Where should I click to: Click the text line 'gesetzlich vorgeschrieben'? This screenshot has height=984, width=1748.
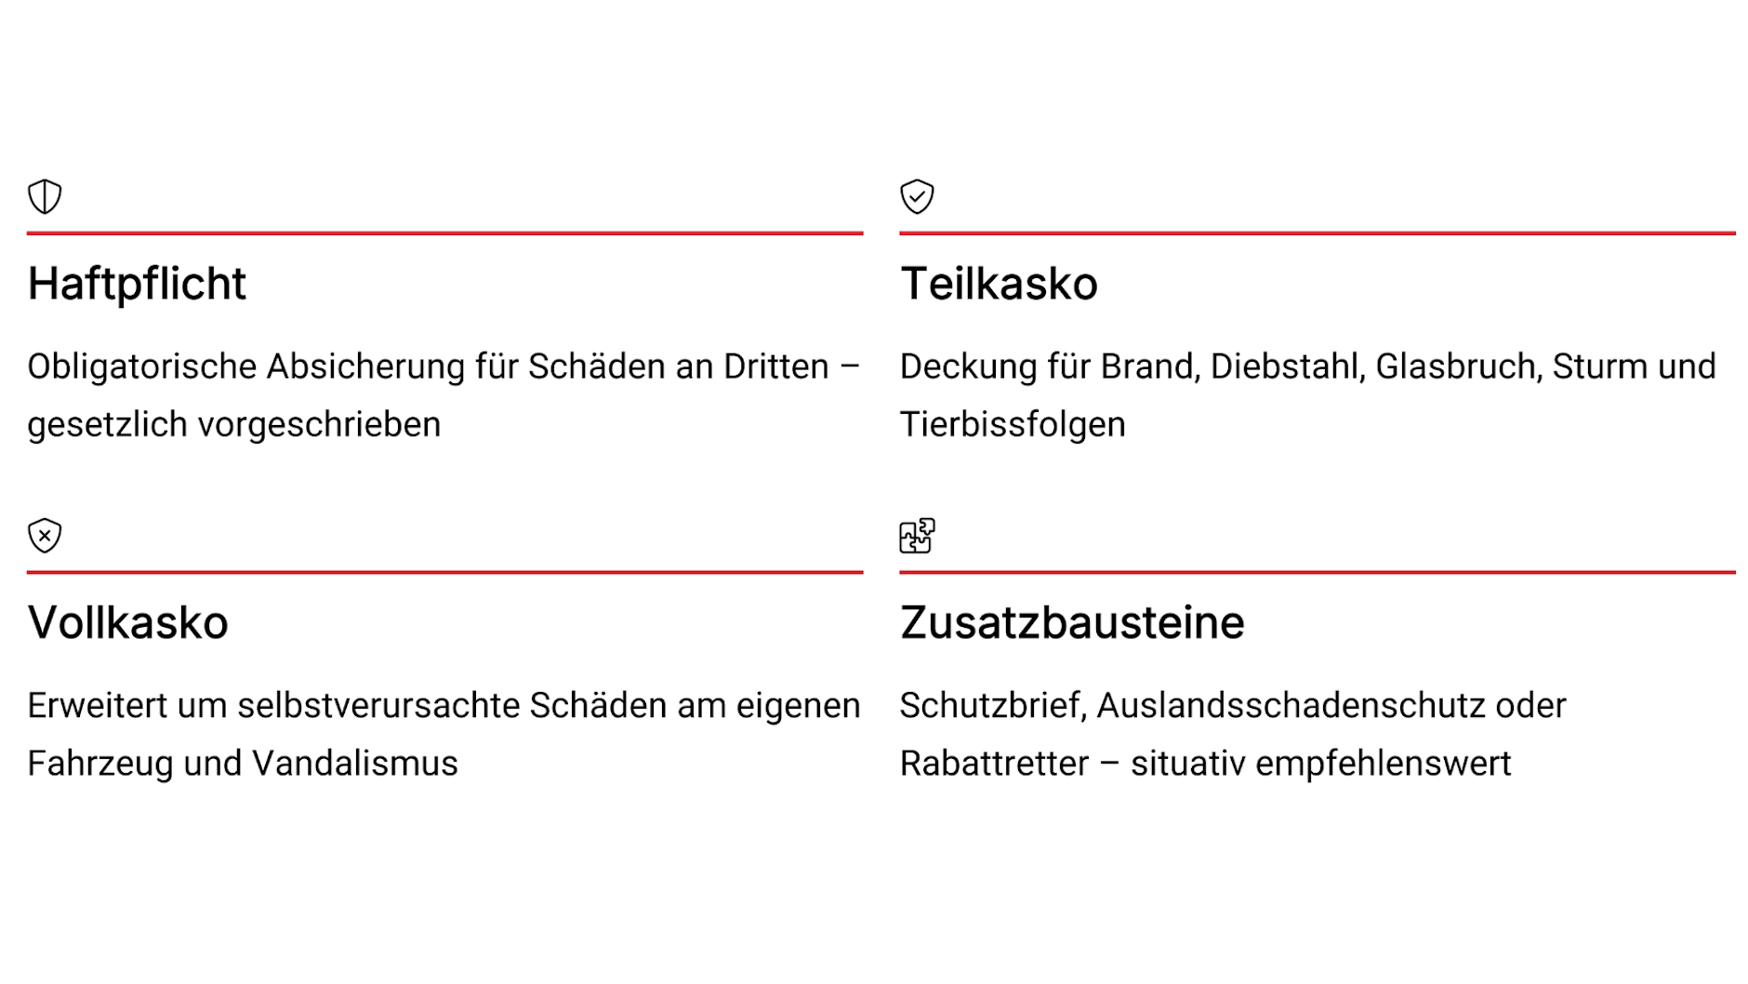(x=233, y=425)
